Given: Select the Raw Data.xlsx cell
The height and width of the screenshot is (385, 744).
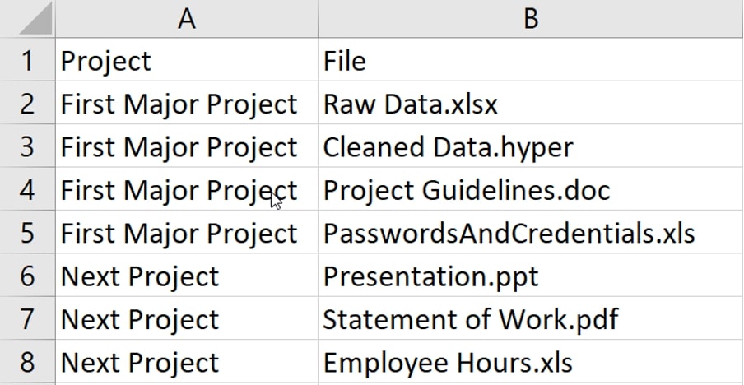Looking at the screenshot, I should click(x=531, y=102).
